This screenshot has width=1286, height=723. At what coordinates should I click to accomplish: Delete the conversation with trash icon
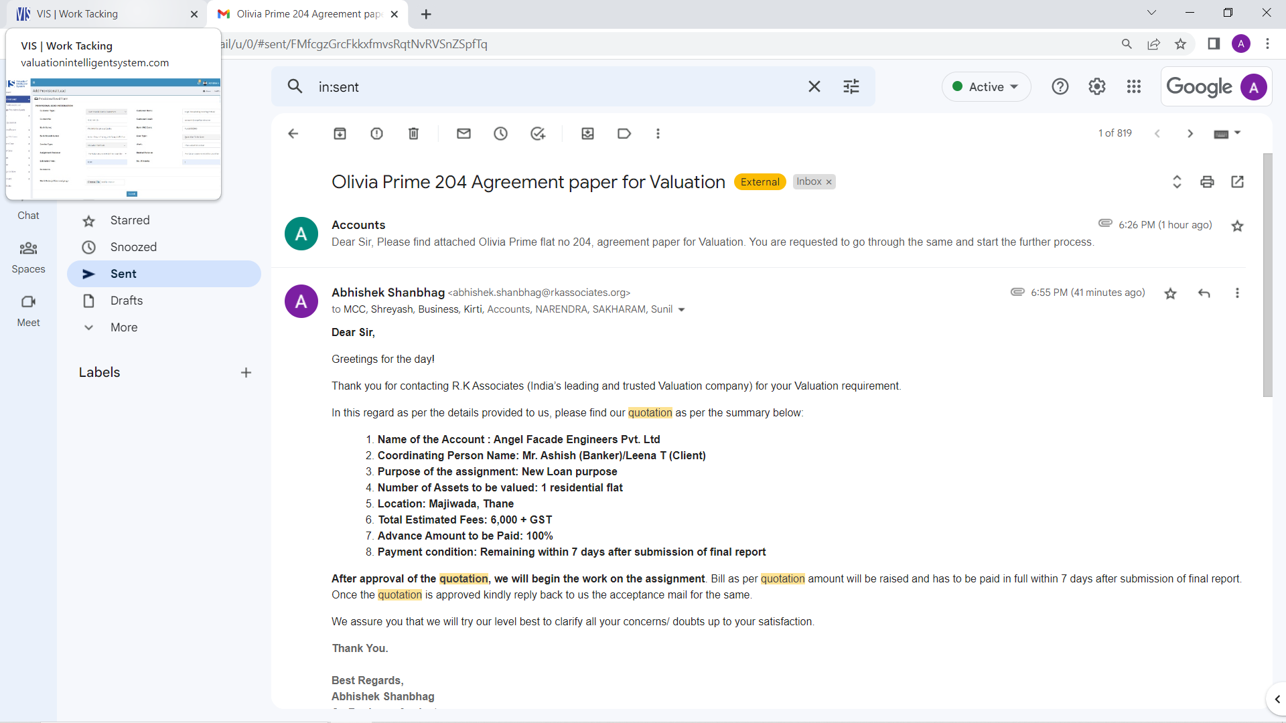point(413,133)
